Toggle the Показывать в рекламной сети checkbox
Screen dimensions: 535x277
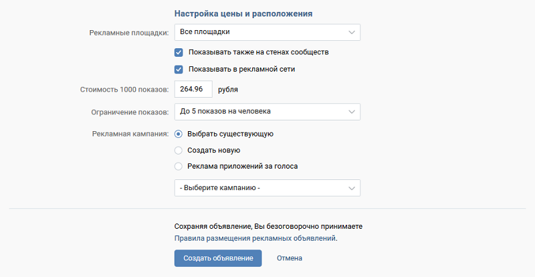point(179,69)
